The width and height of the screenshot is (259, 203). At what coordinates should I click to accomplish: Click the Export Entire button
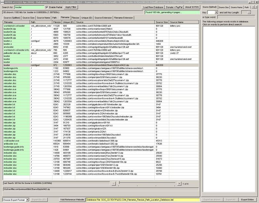pyautogui.click(x=247, y=200)
